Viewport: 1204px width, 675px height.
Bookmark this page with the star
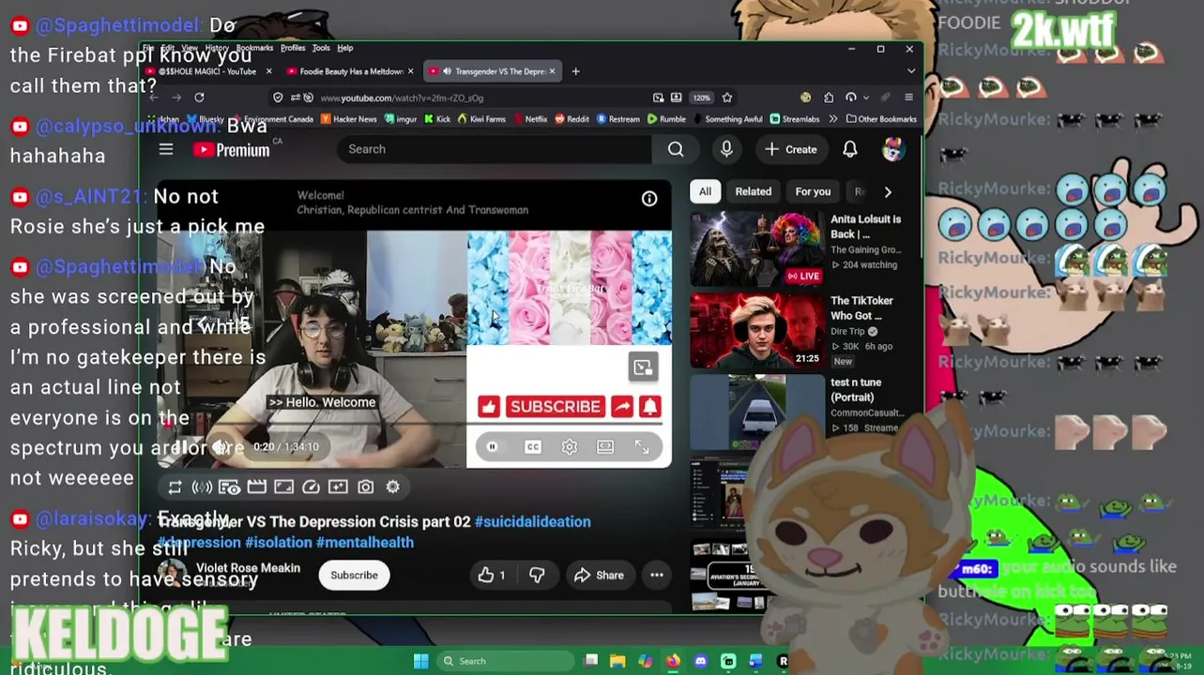click(x=726, y=97)
